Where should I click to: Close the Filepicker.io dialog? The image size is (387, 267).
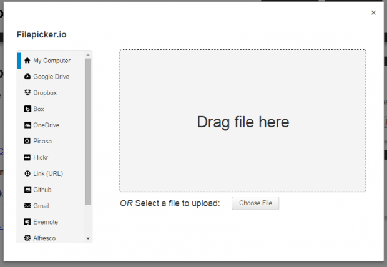click(x=373, y=12)
